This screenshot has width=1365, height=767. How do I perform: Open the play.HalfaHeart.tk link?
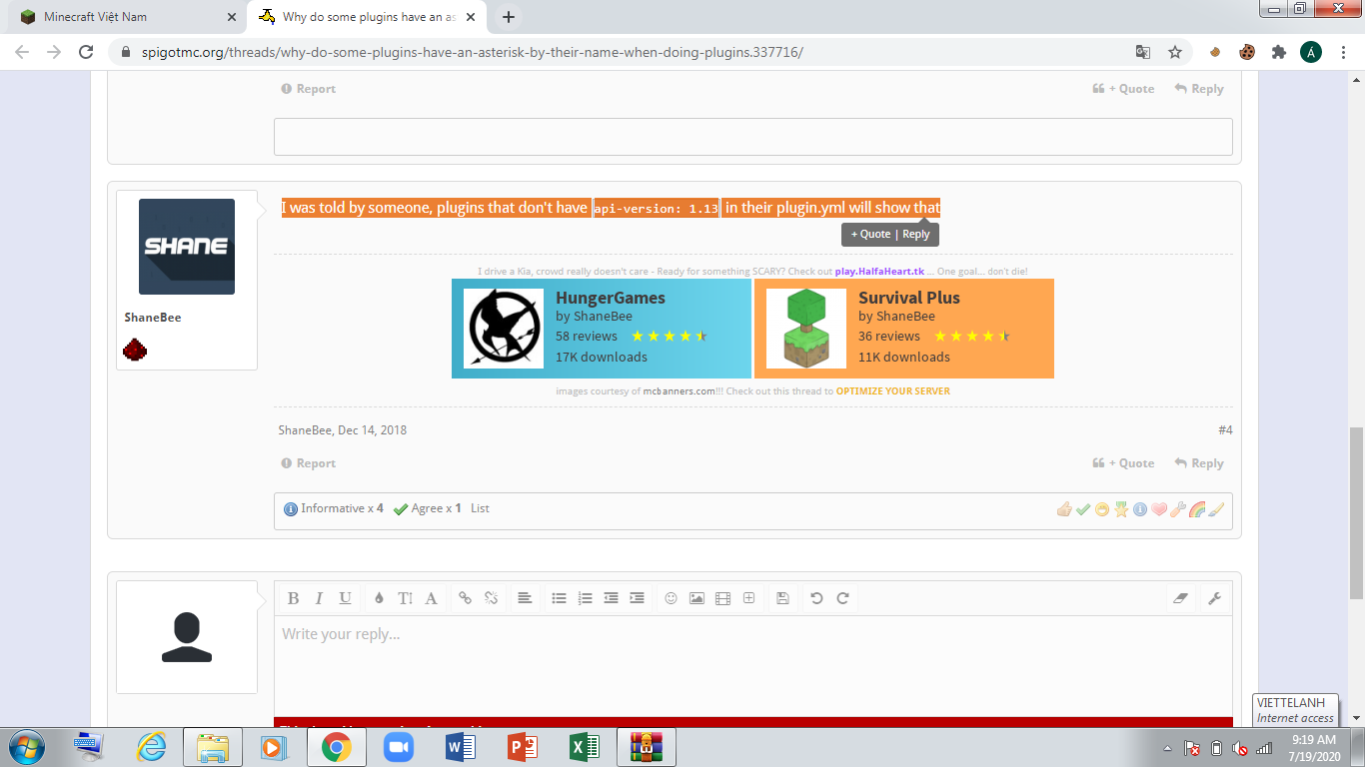coord(880,272)
